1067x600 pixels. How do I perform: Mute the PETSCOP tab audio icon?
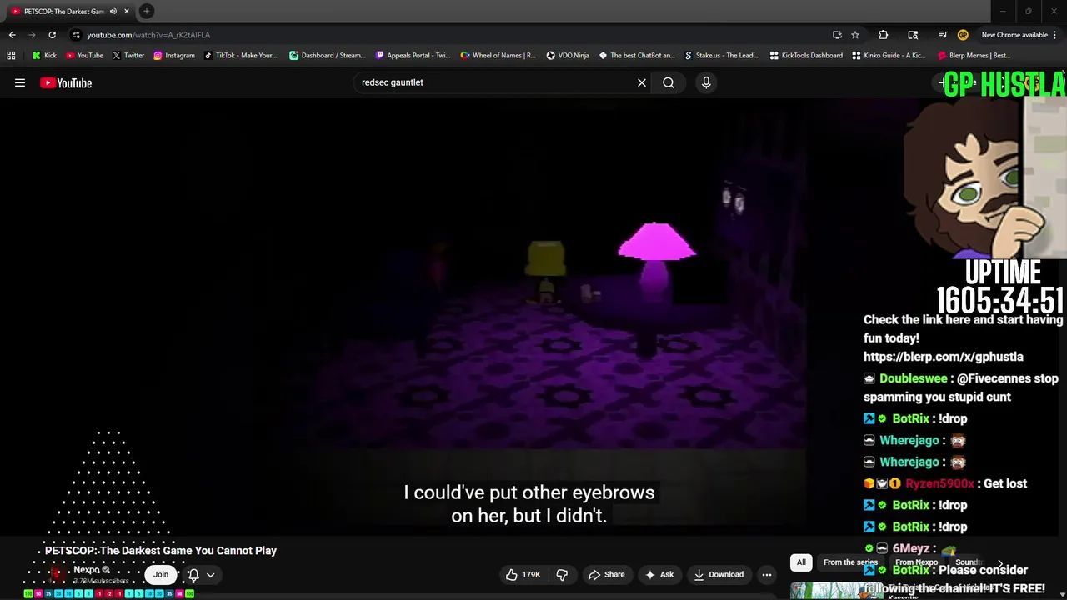(x=113, y=12)
